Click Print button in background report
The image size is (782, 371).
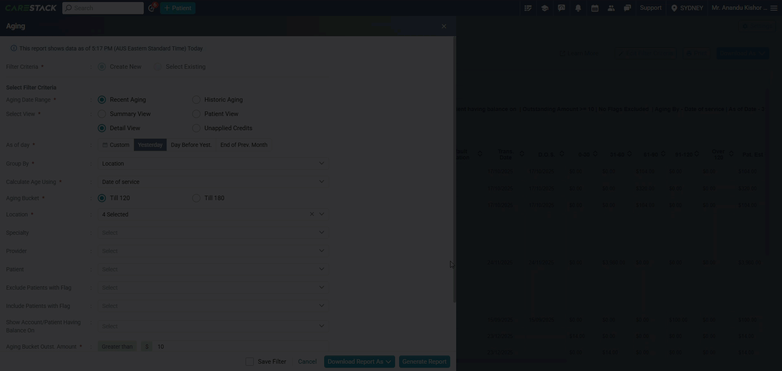click(696, 53)
